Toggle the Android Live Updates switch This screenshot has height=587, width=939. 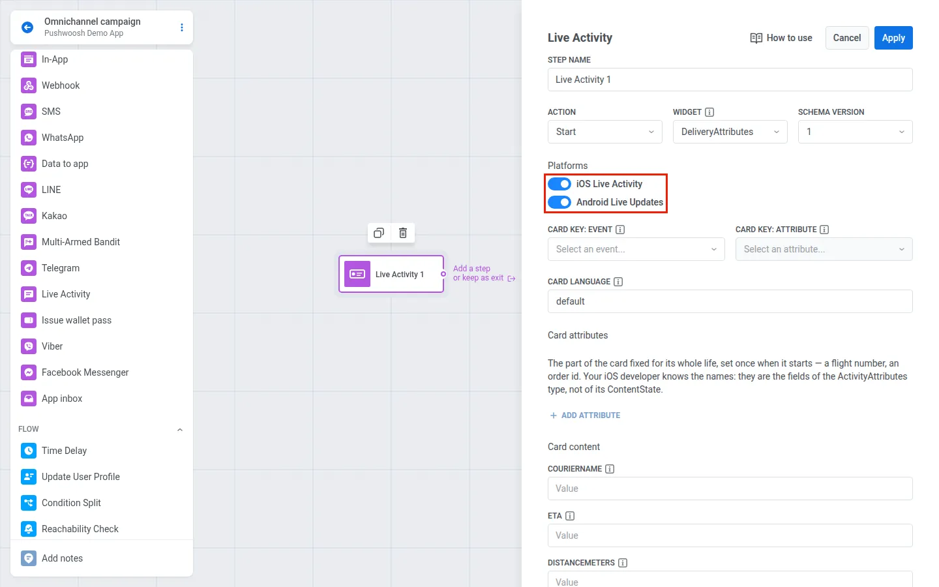[x=559, y=202]
